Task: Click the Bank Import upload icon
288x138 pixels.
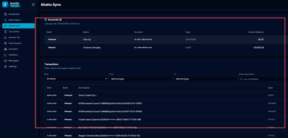Action: click(x=6, y=20)
